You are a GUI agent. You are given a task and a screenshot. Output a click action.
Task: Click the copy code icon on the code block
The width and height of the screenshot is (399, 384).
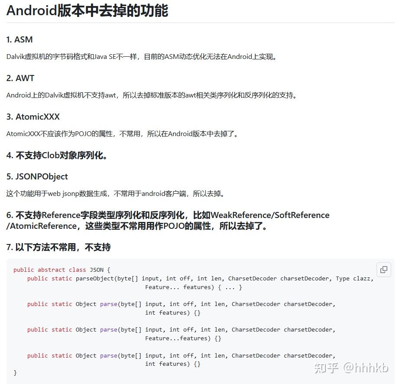pos(383,270)
